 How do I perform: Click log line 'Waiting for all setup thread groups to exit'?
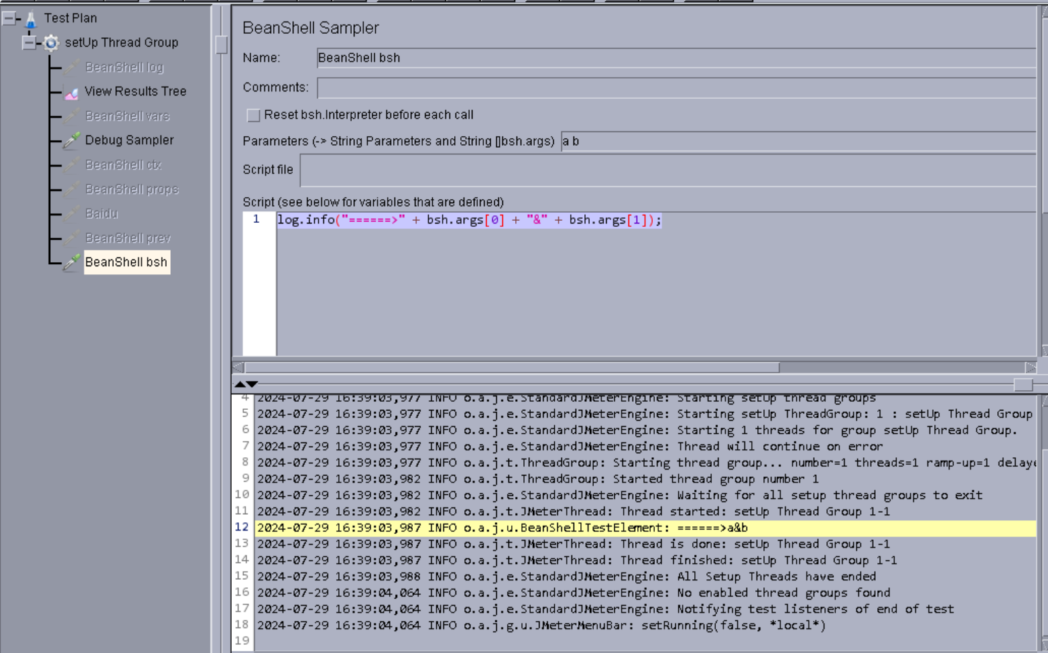click(620, 495)
